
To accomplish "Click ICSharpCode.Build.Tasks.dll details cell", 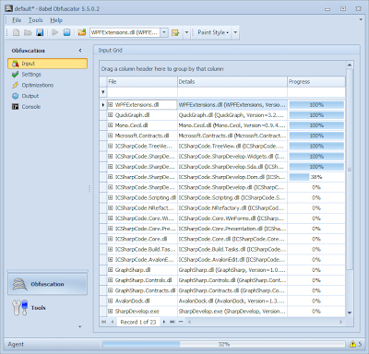I will click(x=232, y=249).
